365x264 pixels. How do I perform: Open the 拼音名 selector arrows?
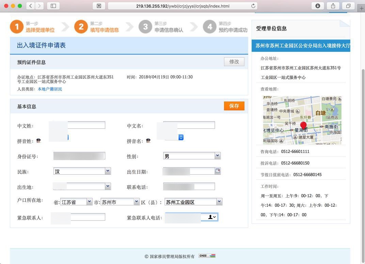click(x=181, y=137)
